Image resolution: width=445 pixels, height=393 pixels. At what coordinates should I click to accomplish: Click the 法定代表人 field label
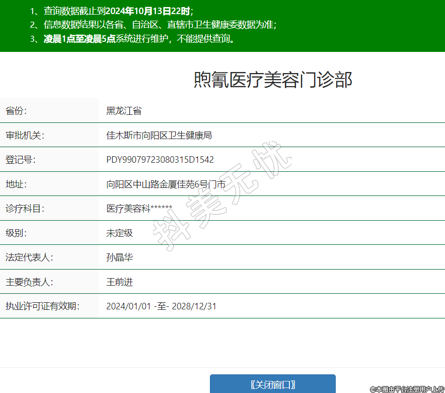tap(29, 257)
